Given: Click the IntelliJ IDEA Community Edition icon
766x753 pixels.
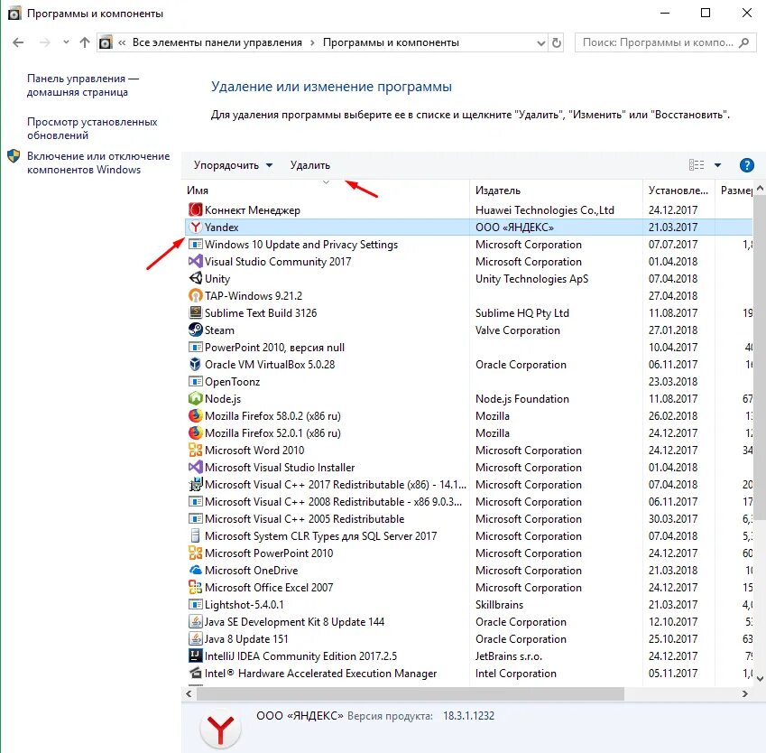Looking at the screenshot, I should tap(196, 655).
